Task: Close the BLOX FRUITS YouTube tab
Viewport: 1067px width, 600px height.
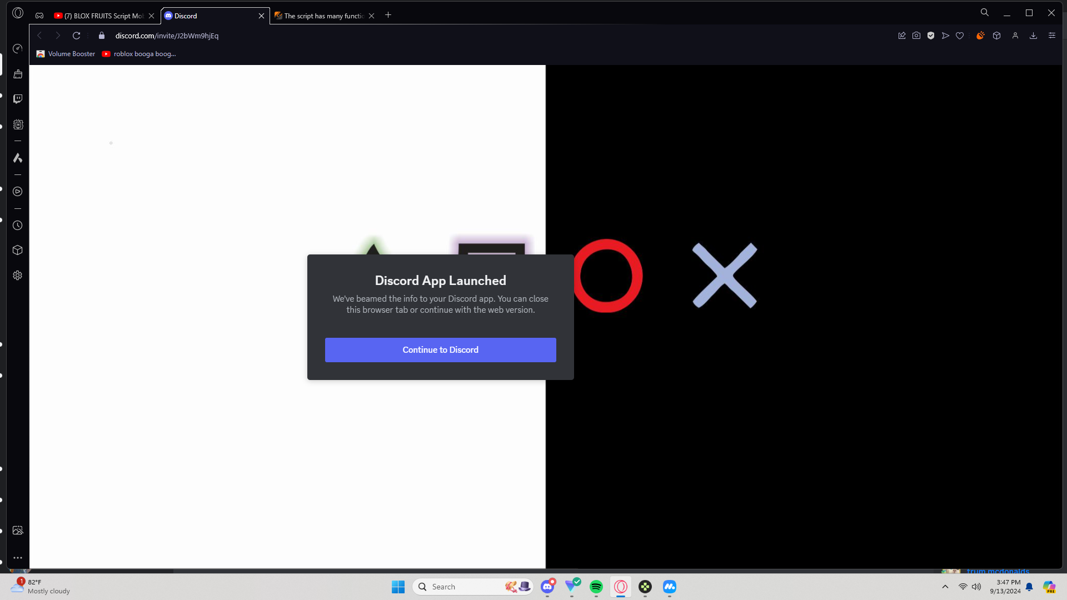Action: [152, 16]
